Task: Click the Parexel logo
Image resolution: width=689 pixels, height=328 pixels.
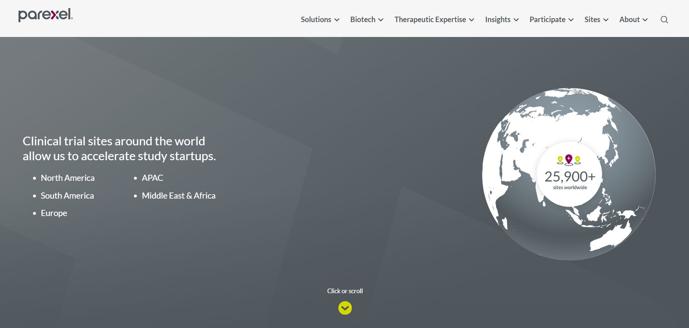Action: tap(45, 15)
